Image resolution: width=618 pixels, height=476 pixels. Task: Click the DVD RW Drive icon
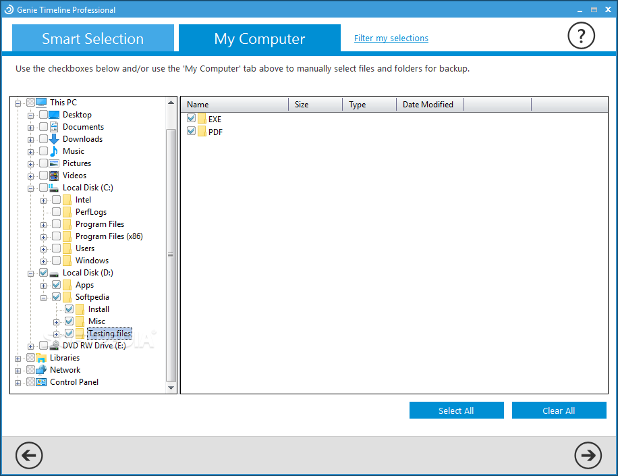pyautogui.click(x=54, y=346)
